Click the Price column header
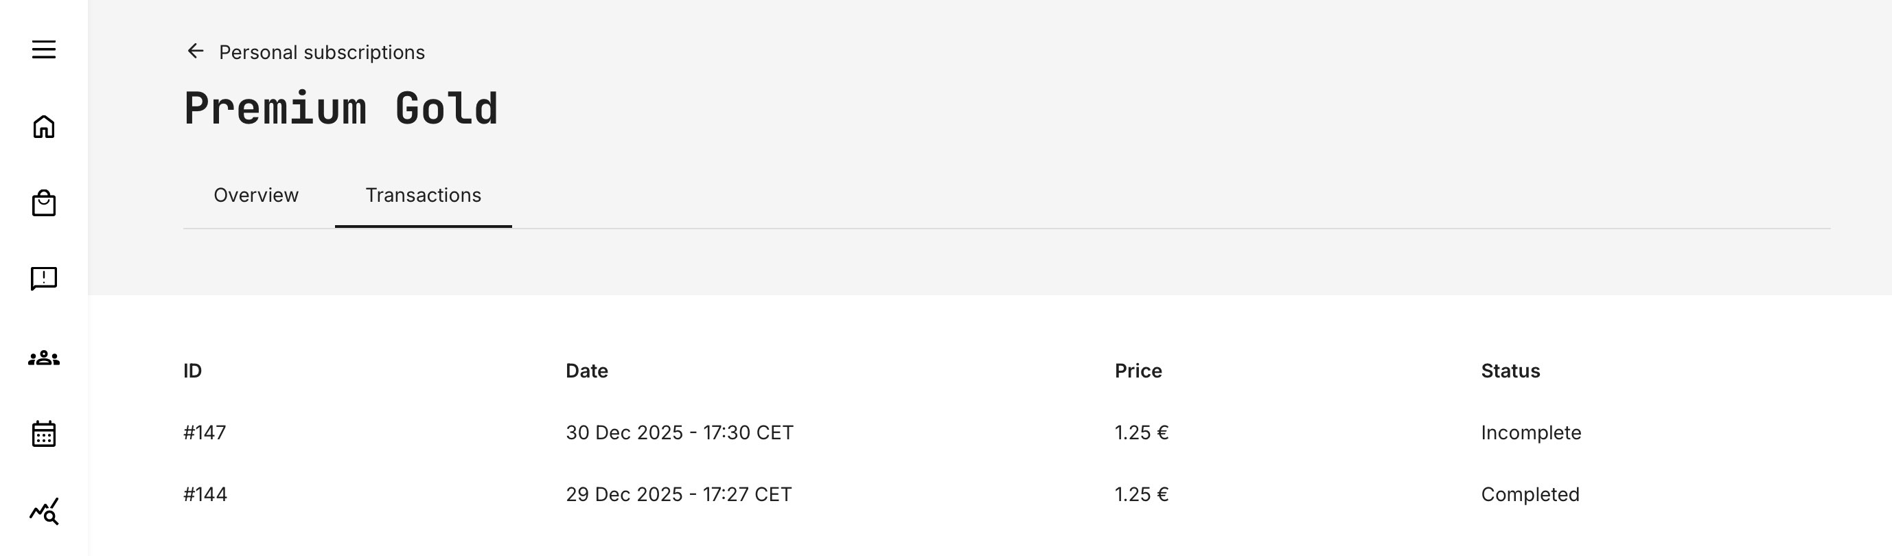The width and height of the screenshot is (1892, 556). [1138, 371]
